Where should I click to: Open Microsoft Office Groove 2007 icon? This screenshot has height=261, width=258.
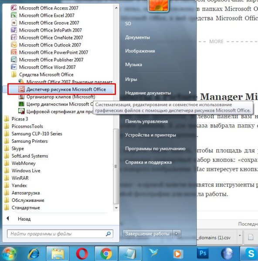14,23
